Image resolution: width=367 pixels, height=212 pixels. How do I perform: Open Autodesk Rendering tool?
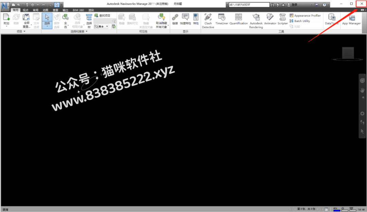[256, 21]
